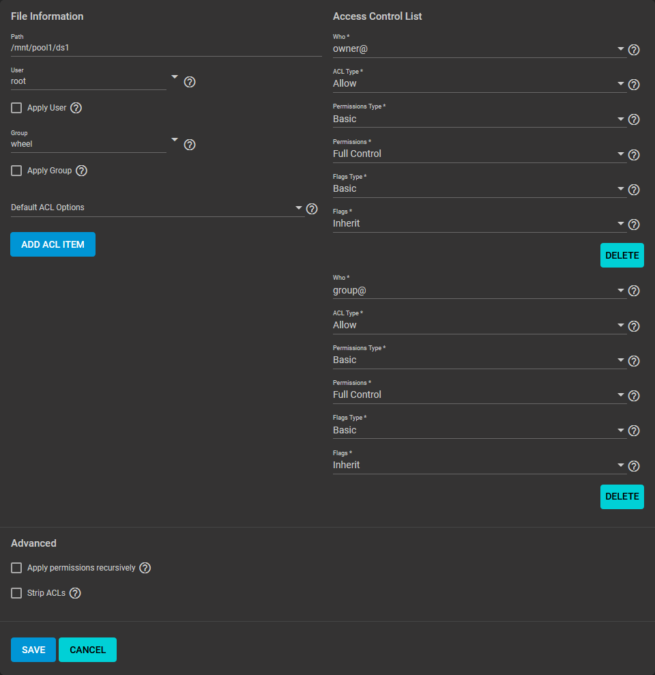
Task: Click the Path input field
Action: click(x=166, y=48)
